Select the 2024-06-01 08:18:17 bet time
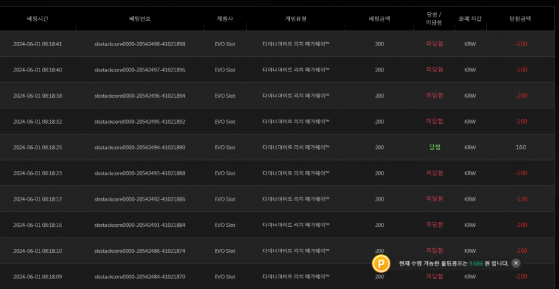 pos(37,199)
